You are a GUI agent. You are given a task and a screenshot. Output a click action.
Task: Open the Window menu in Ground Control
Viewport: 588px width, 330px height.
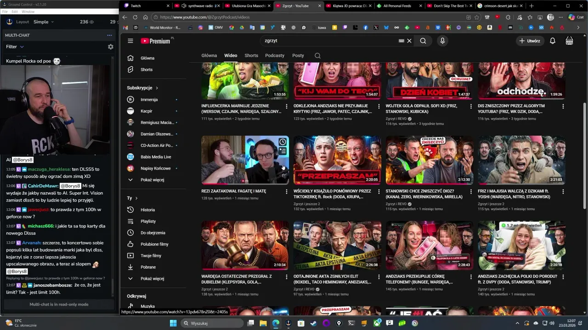(28, 11)
